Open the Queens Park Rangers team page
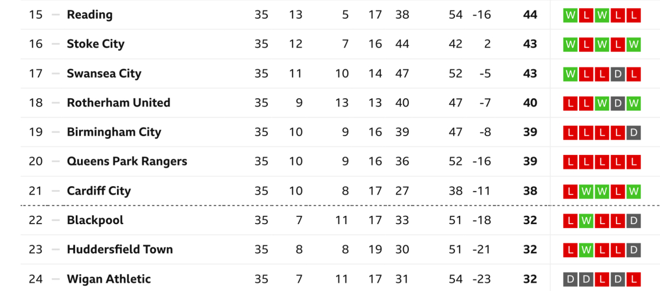 pyautogui.click(x=127, y=161)
